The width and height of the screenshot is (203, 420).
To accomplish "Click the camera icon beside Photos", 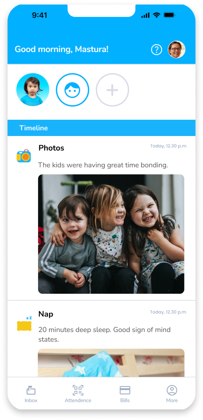I will click(x=24, y=156).
